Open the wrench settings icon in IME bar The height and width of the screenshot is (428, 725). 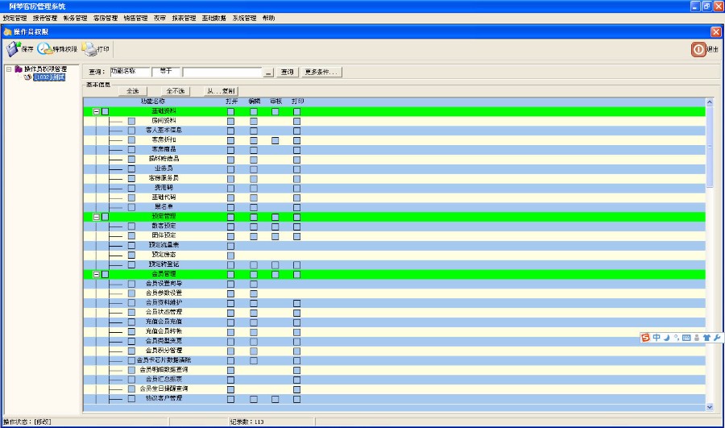pyautogui.click(x=717, y=338)
